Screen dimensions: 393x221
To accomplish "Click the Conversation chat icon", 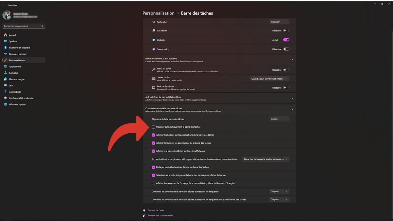I will [154, 49].
